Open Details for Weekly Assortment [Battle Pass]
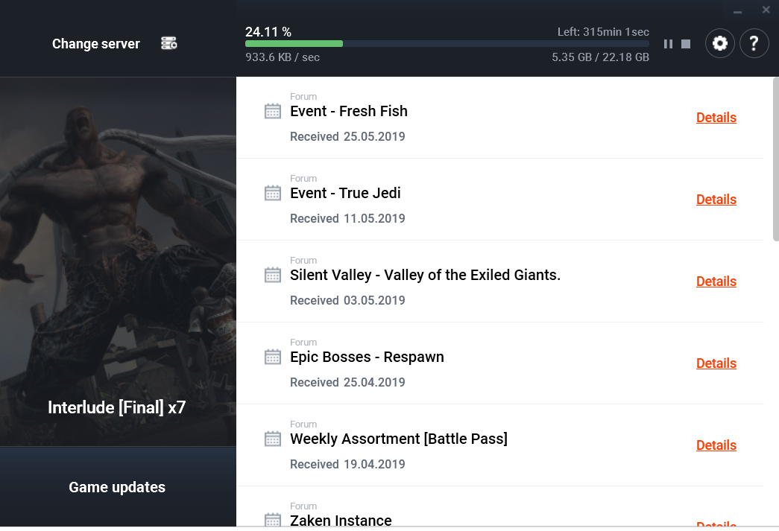779x531 pixels. (x=716, y=445)
